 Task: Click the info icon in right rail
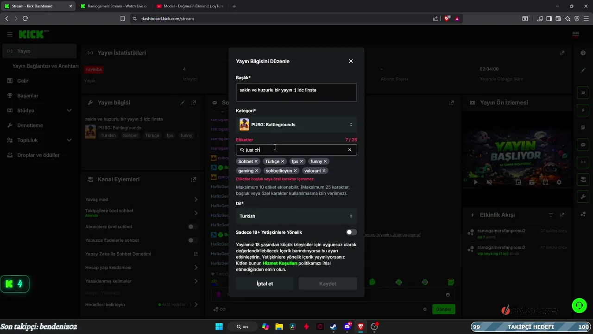[583, 53]
